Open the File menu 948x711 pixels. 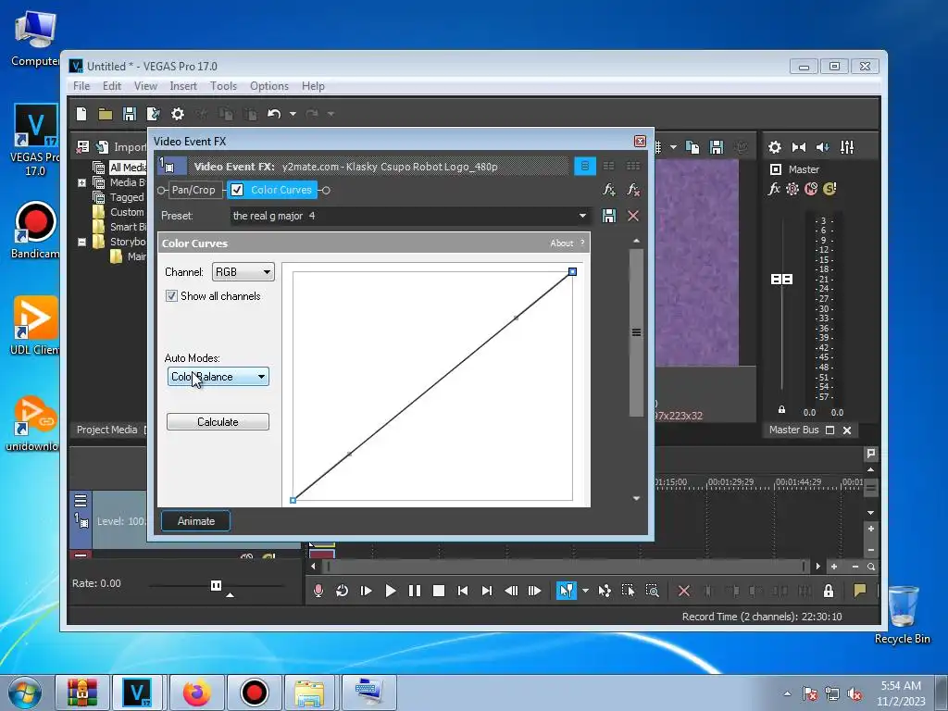81,86
